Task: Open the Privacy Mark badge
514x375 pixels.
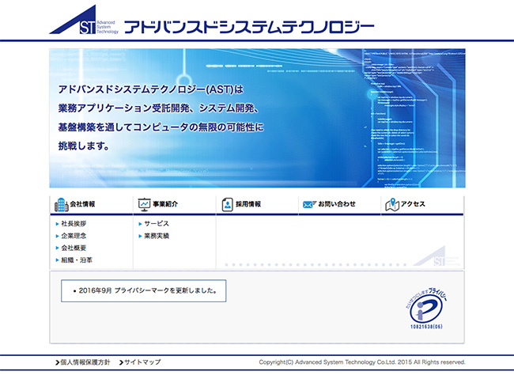Action: [426, 309]
